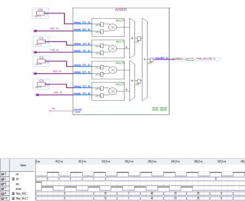245x201 pixels.
Task: Click the clk input pin symbol
Action: pos(50,111)
